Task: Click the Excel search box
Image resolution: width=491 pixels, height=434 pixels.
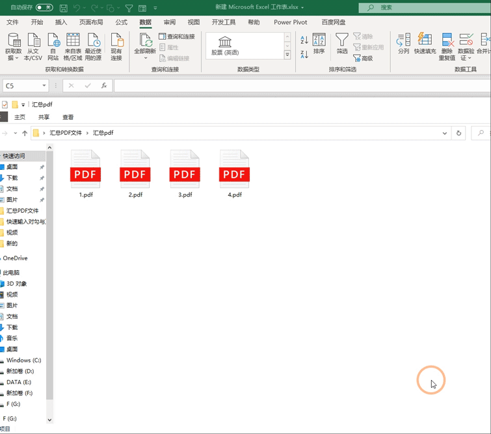Action: tap(425, 8)
